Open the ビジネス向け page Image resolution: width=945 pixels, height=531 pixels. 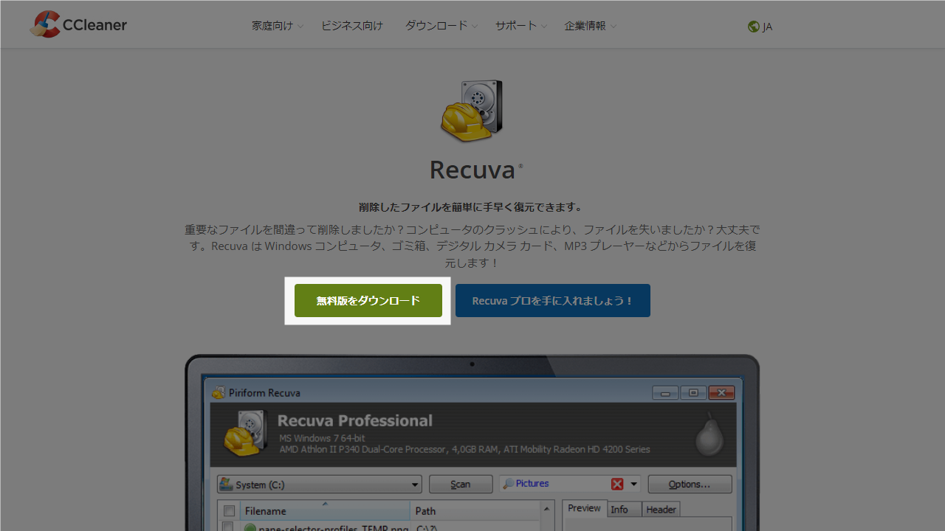[352, 26]
